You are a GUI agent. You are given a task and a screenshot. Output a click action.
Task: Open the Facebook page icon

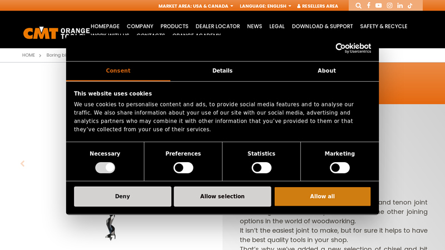coord(368,6)
